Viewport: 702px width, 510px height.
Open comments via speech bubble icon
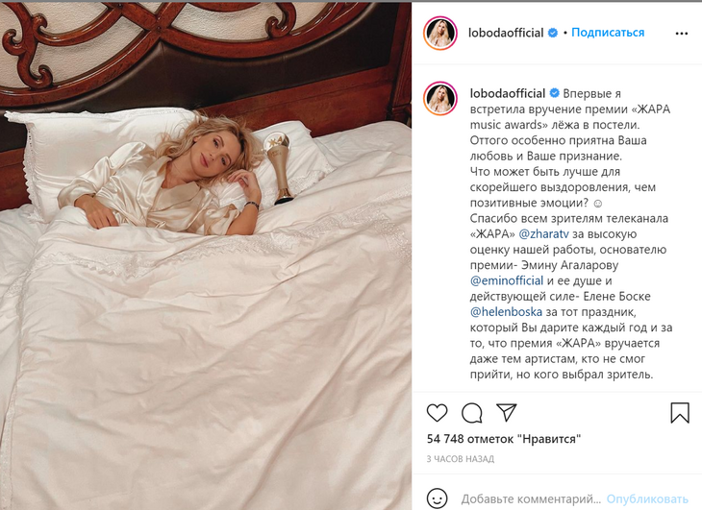(x=472, y=413)
